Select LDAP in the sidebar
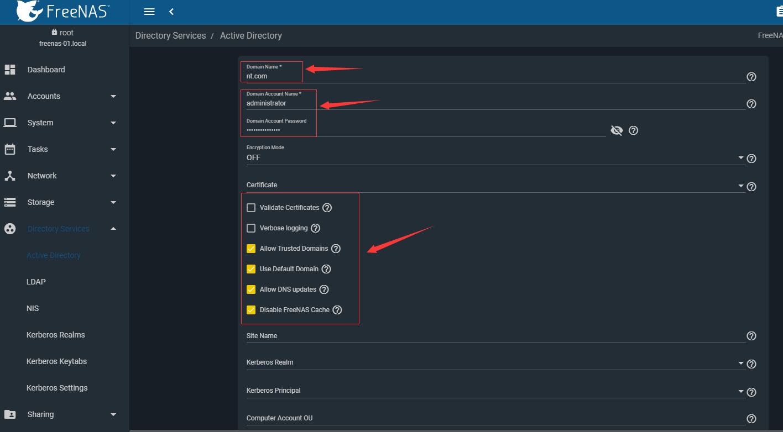The height and width of the screenshot is (432, 783). (36, 282)
